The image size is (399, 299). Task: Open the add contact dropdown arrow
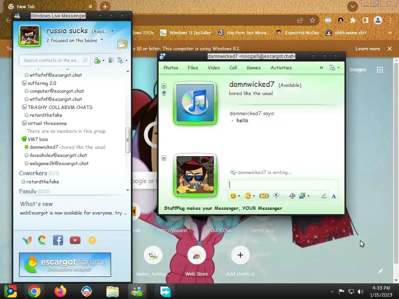tap(103, 61)
